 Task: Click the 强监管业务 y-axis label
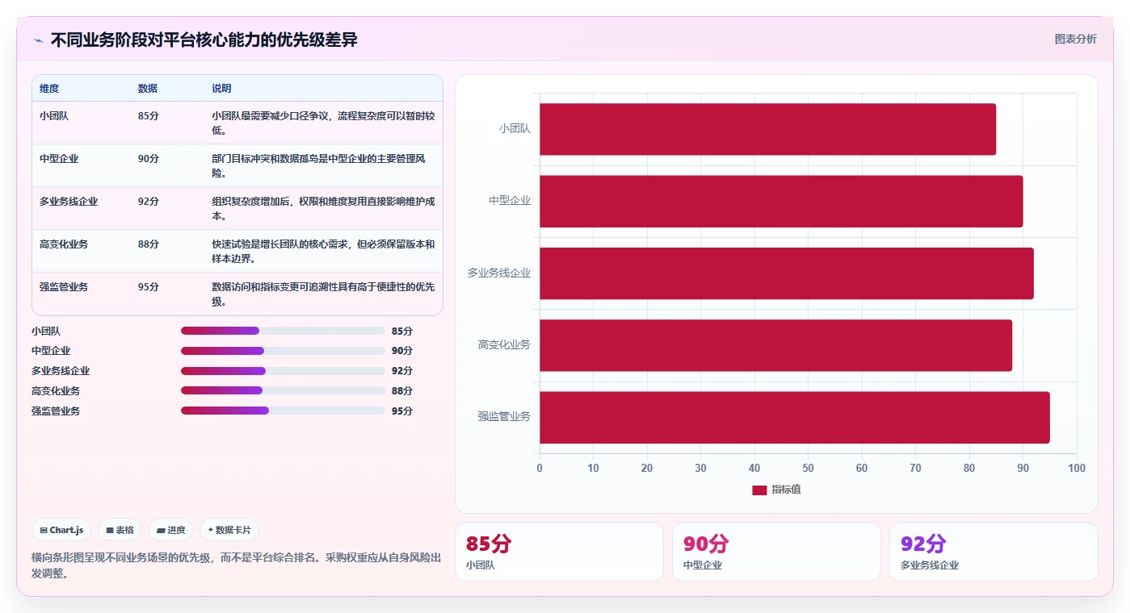pyautogui.click(x=504, y=417)
